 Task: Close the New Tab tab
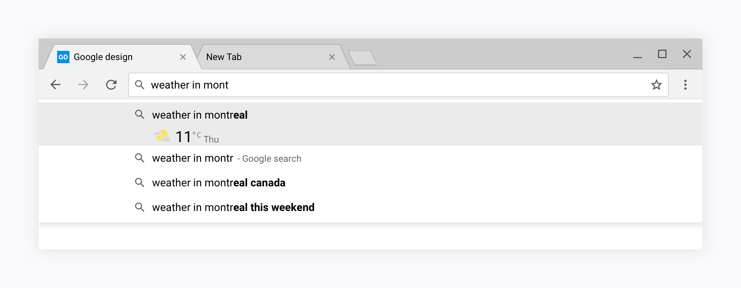pos(332,57)
